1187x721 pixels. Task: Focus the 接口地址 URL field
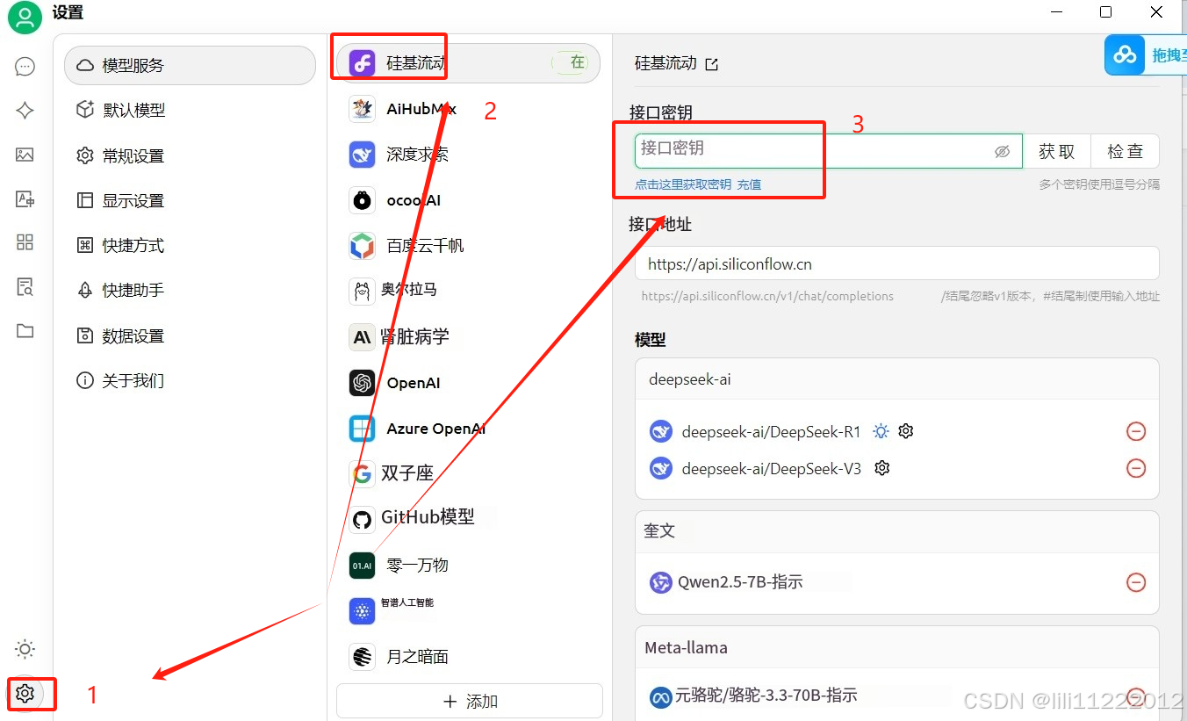point(896,263)
